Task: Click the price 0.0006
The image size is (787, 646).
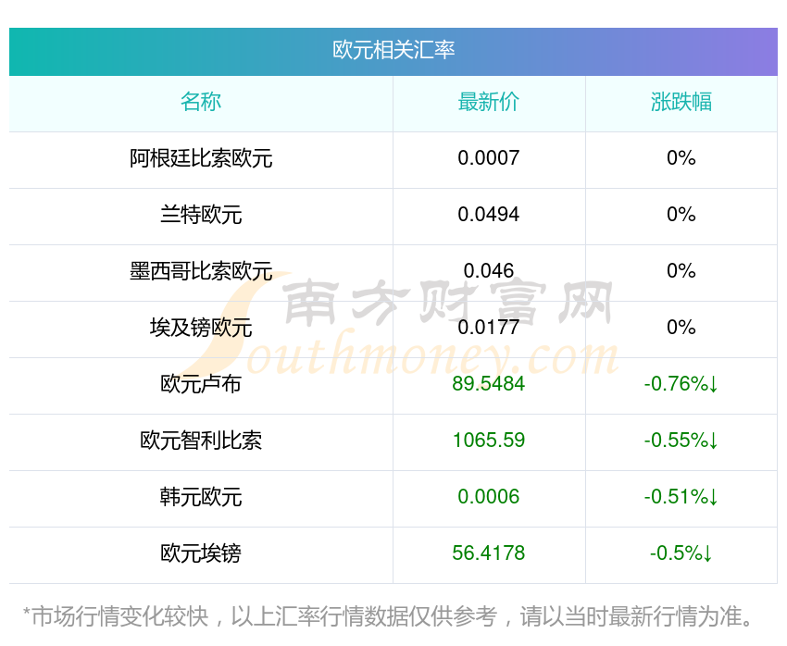Action: click(488, 497)
